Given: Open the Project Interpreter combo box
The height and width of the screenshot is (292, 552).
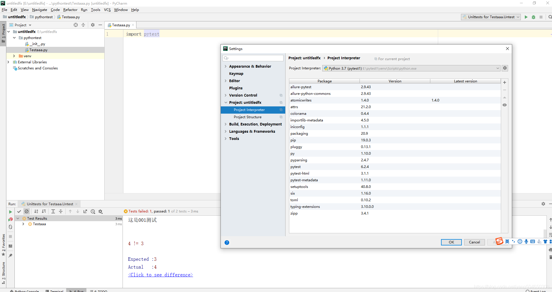Looking at the screenshot, I should tap(411, 68).
